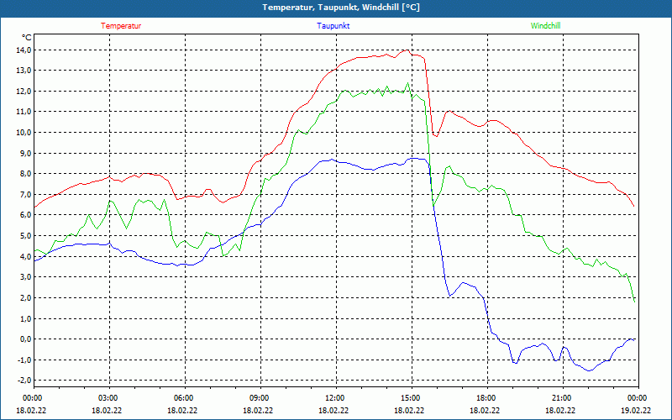Click the 10,0 y-axis label
This screenshot has width=672, height=420.
click(x=24, y=133)
